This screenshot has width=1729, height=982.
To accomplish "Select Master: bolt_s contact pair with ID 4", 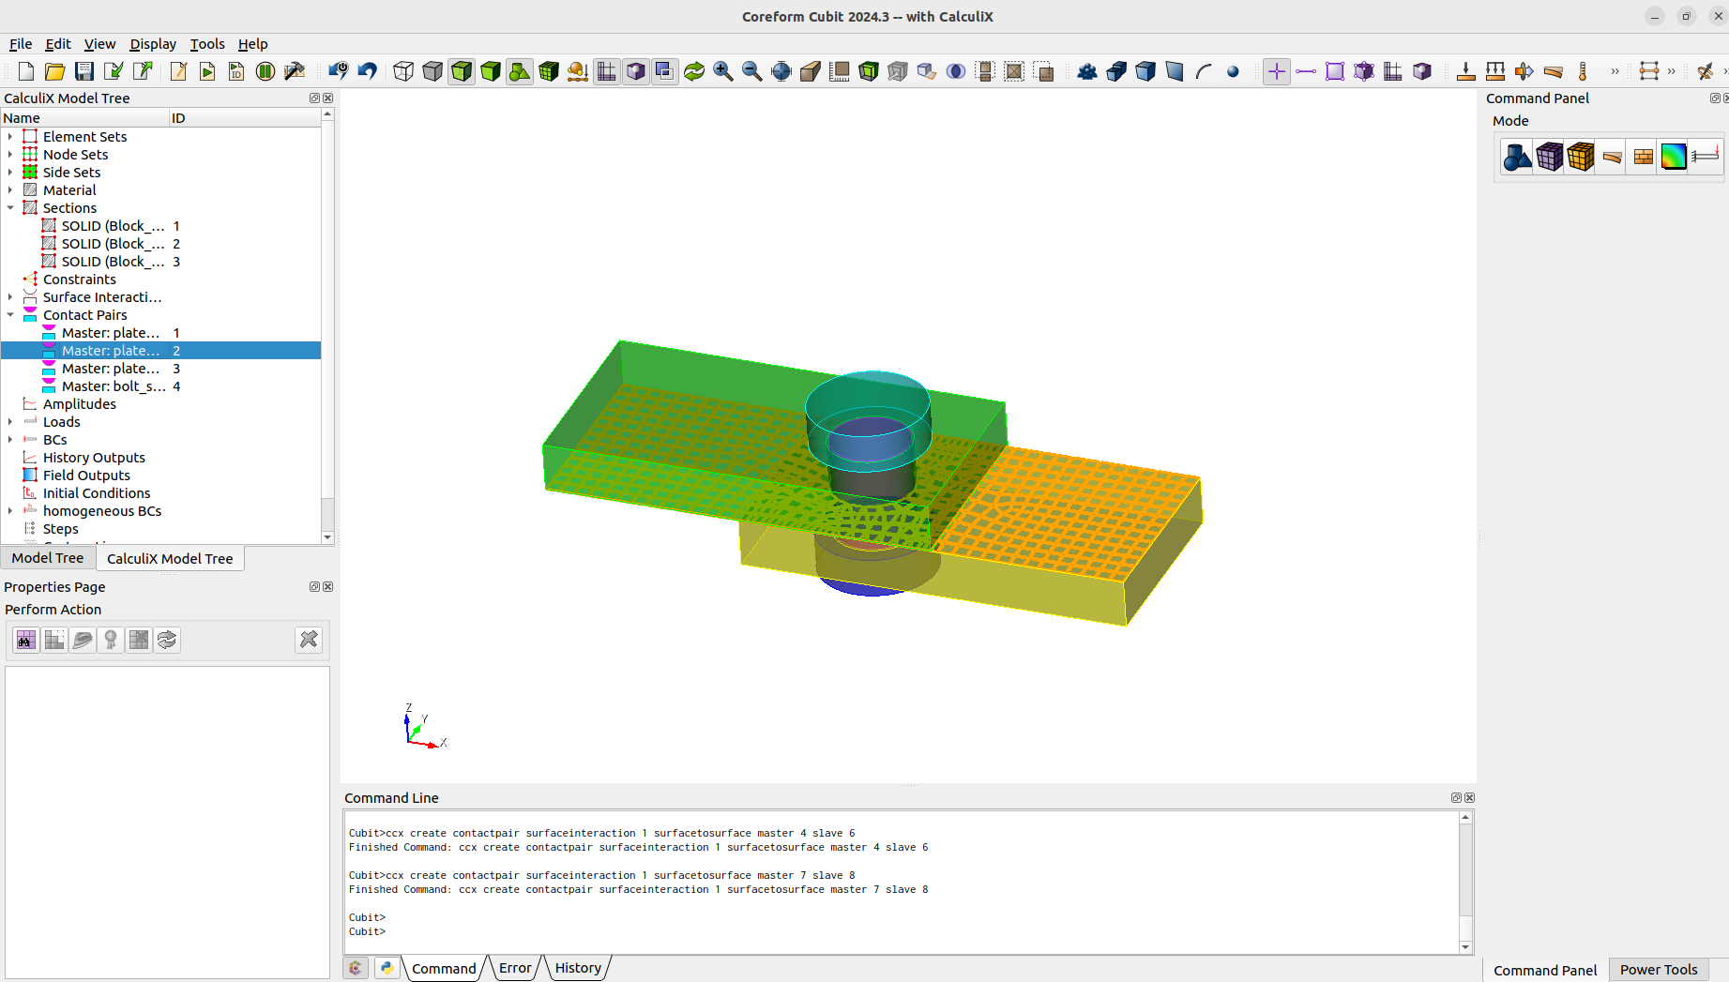I will (x=110, y=386).
